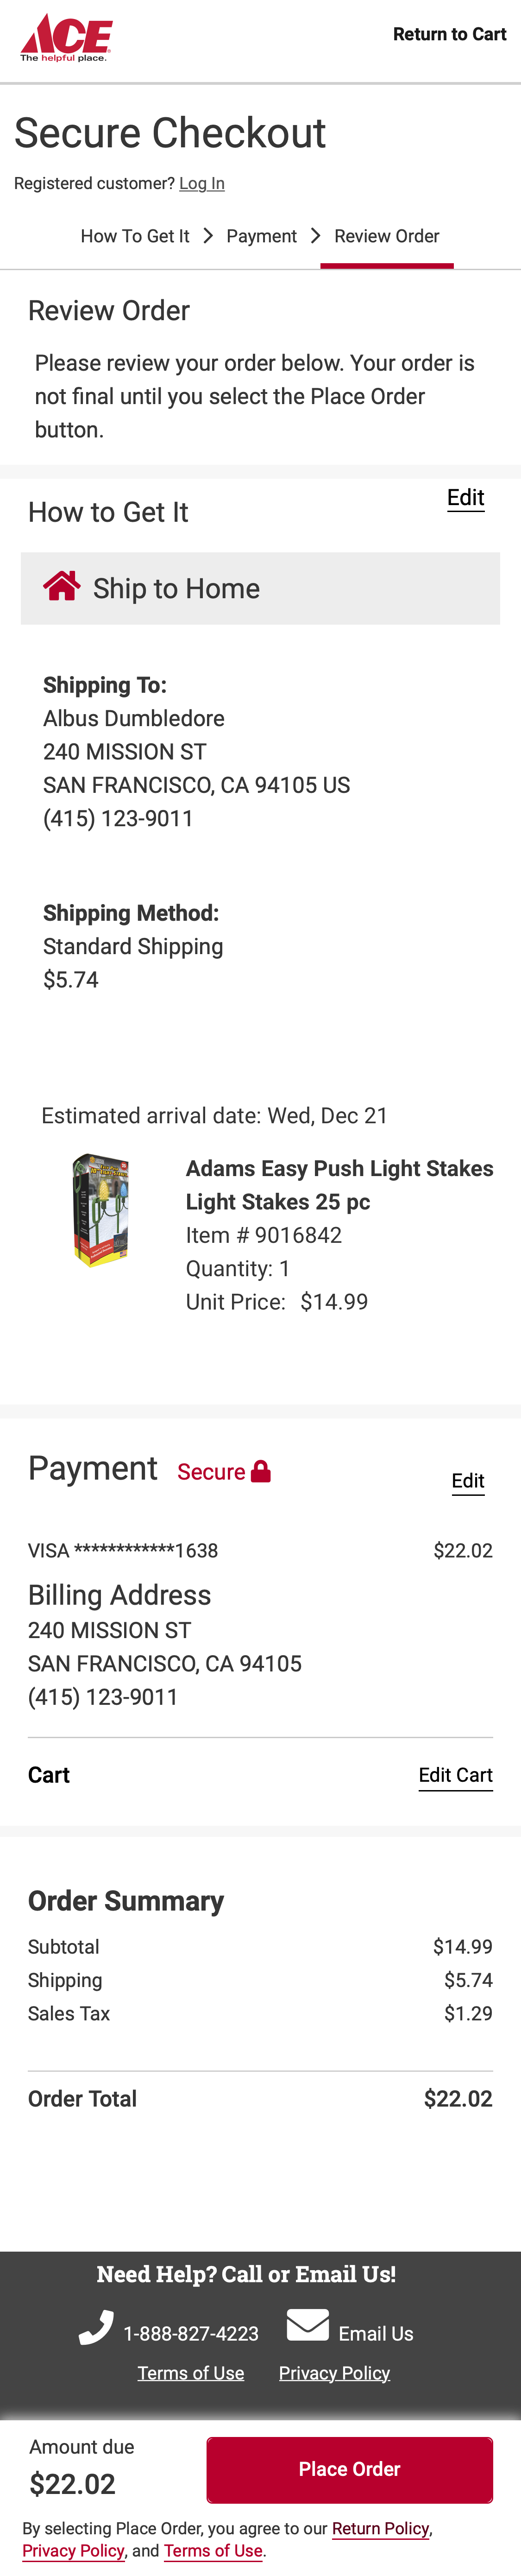521x2576 pixels.
Task: Go to the Payment step
Action: 261,236
